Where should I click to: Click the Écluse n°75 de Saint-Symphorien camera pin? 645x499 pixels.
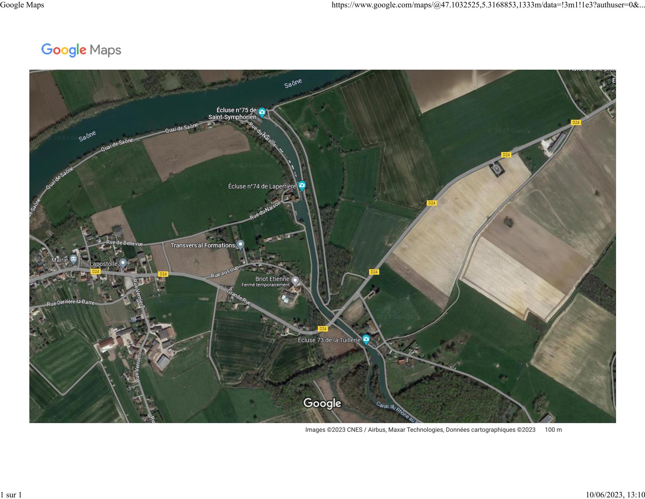(262, 113)
